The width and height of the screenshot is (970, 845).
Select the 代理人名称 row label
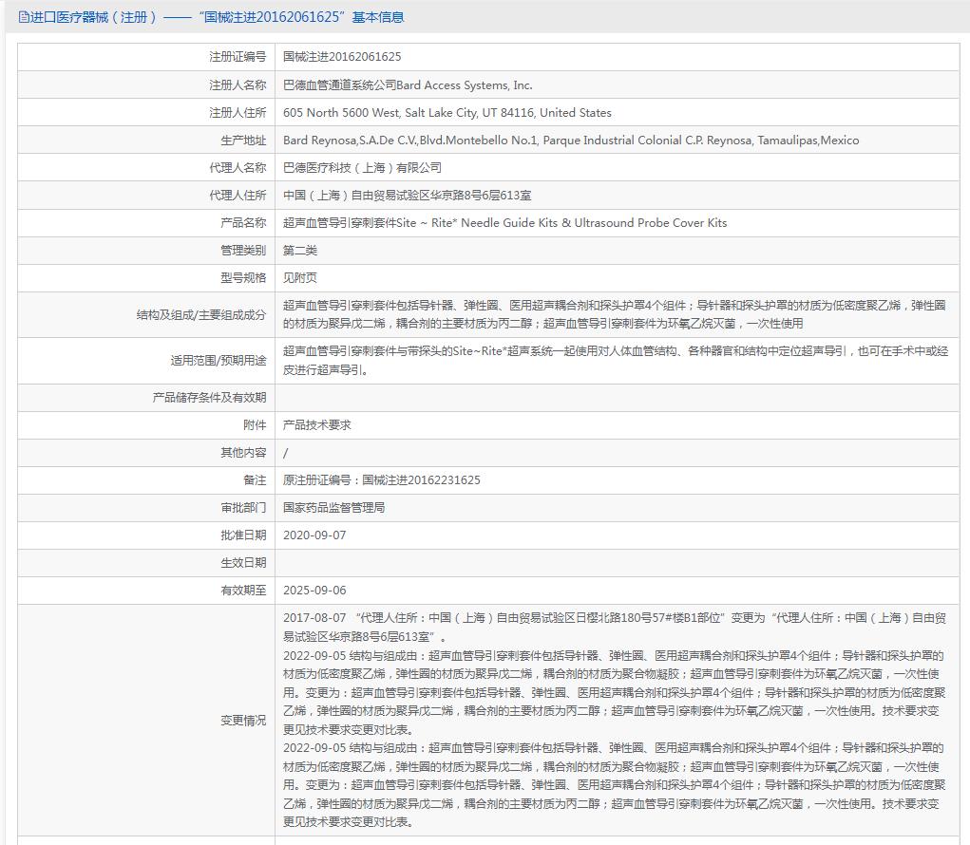click(x=238, y=167)
